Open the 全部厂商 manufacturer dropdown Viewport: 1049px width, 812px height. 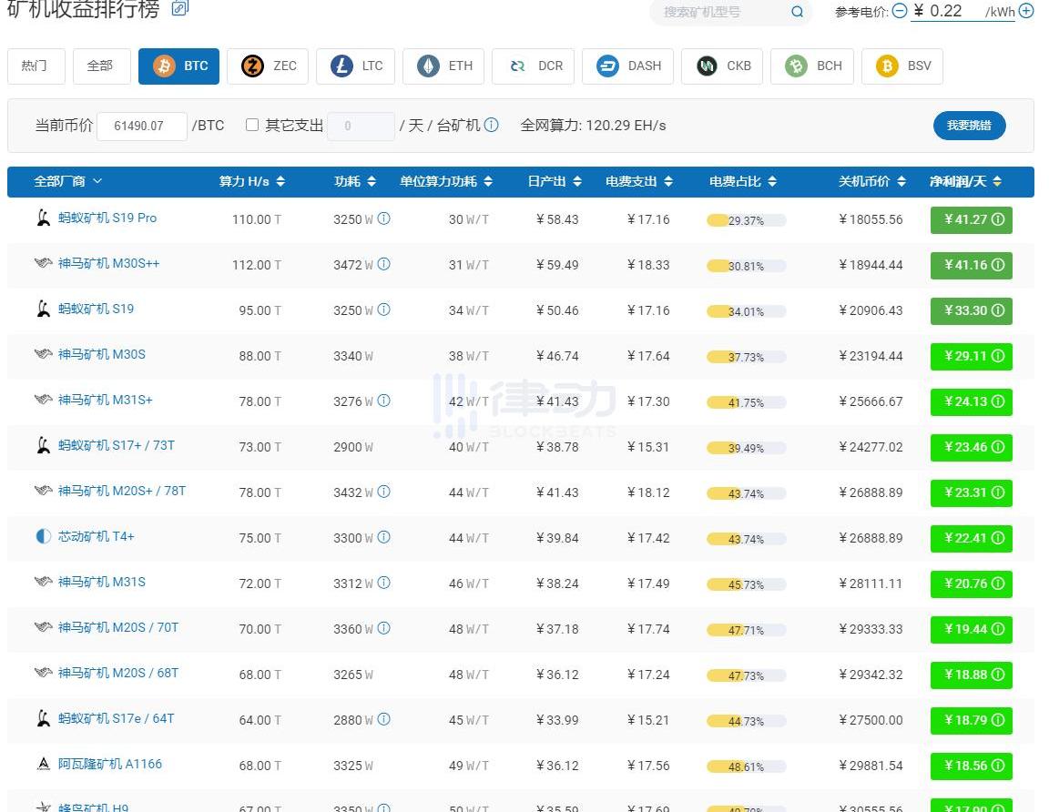(68, 181)
